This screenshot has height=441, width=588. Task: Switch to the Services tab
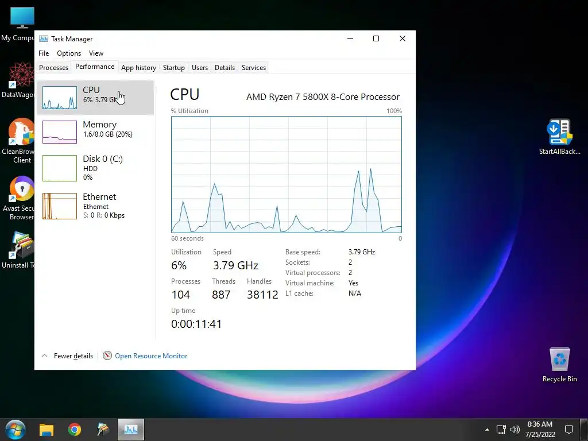pyautogui.click(x=253, y=68)
